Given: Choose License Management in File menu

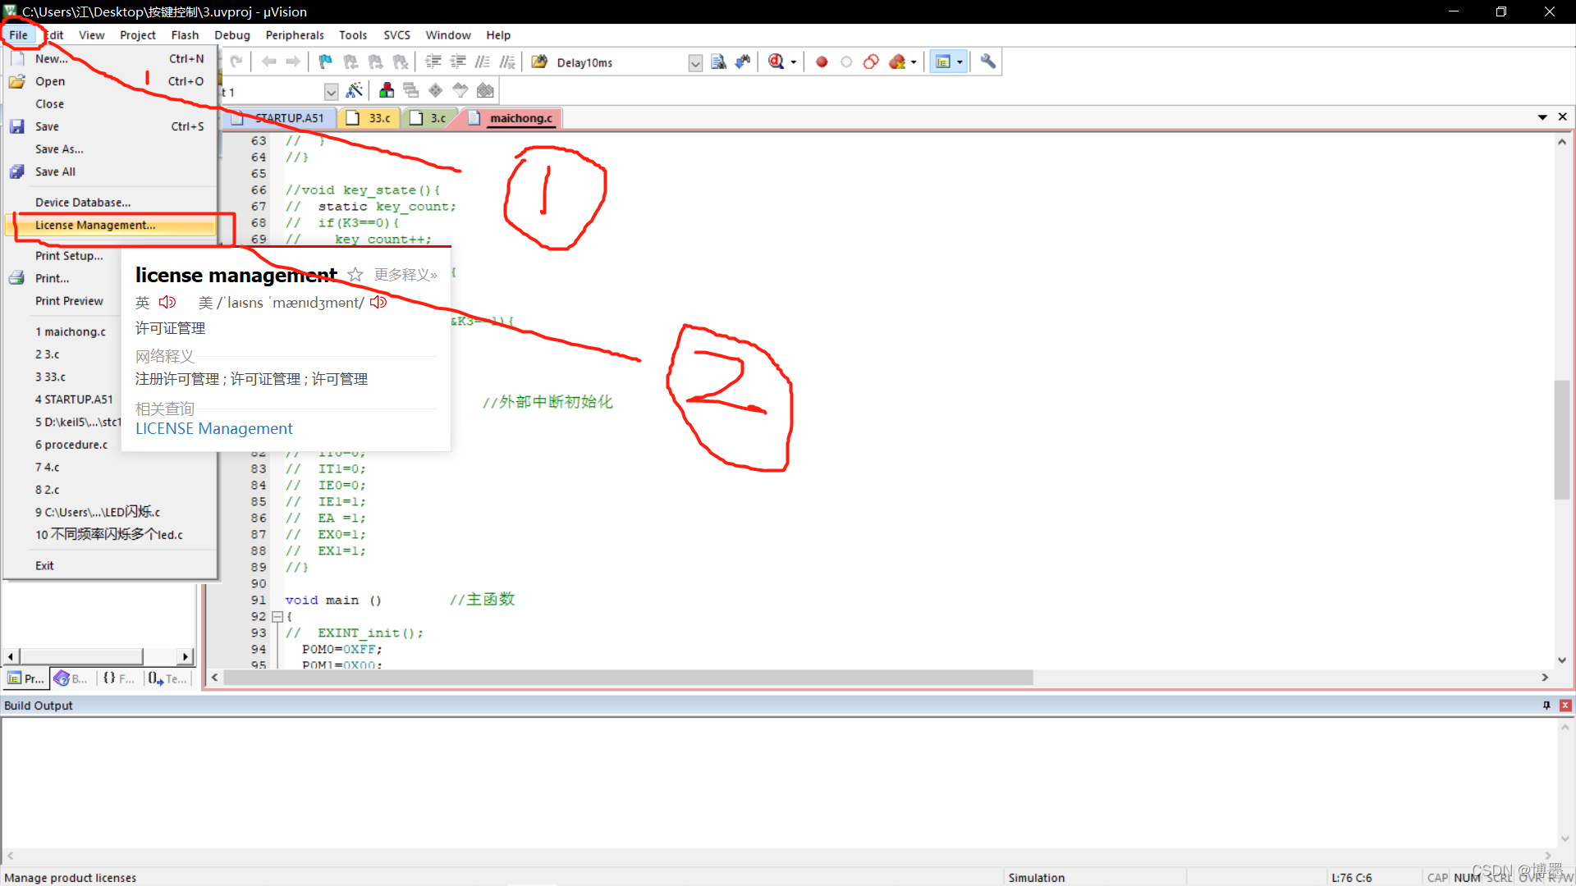Looking at the screenshot, I should click(x=112, y=225).
